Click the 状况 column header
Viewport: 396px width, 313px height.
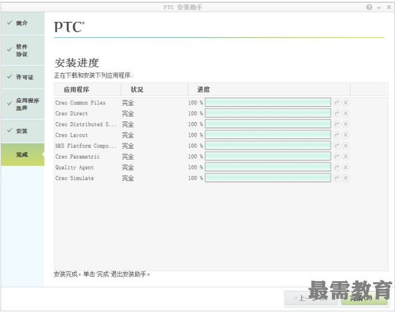click(x=154, y=89)
